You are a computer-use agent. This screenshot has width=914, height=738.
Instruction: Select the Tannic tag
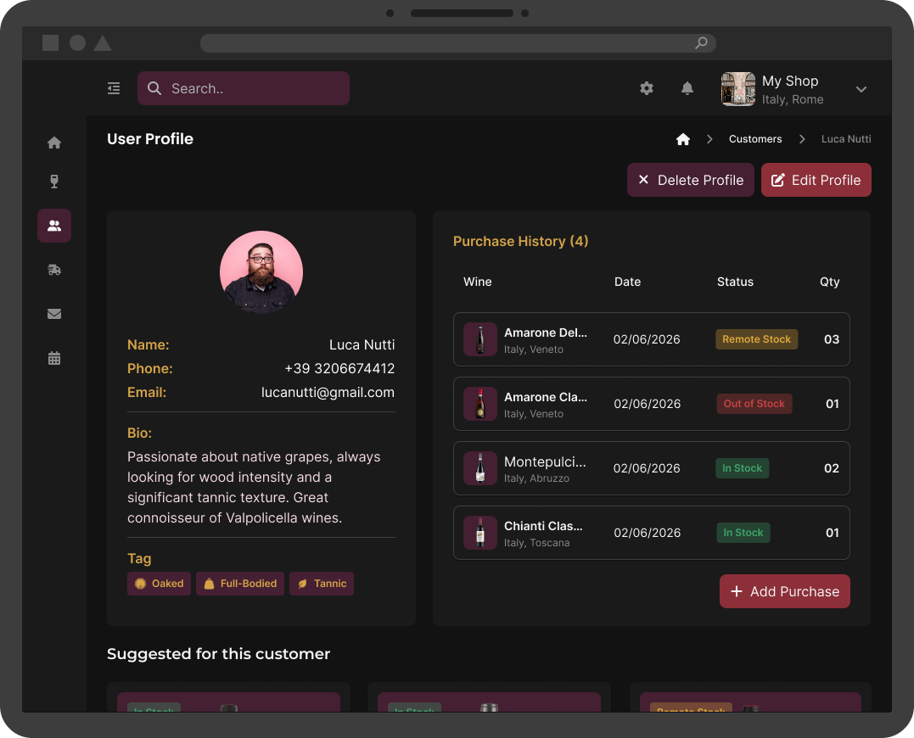pyautogui.click(x=322, y=584)
